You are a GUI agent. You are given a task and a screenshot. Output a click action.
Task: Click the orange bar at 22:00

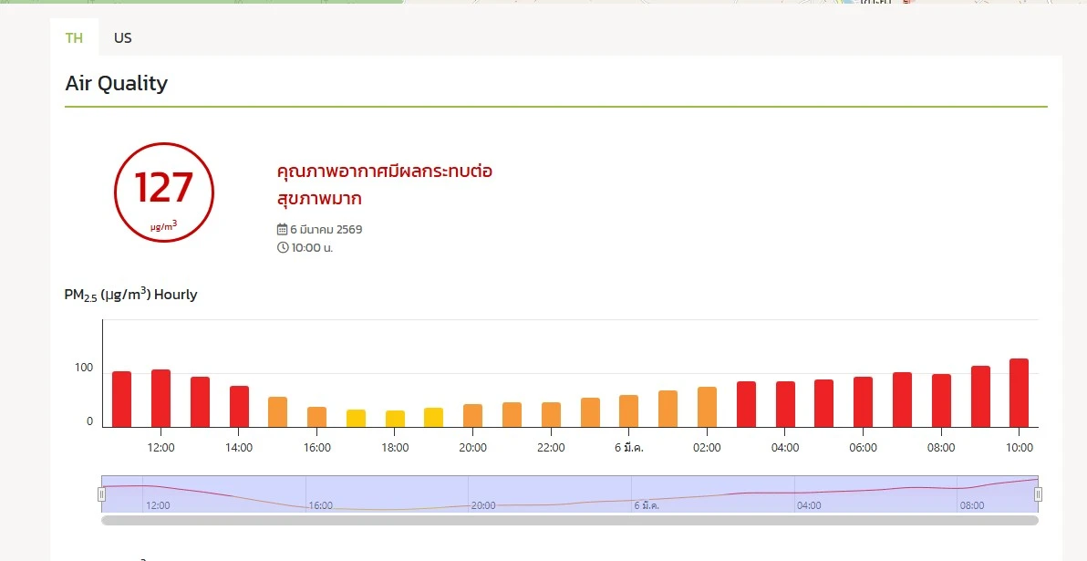click(x=551, y=415)
